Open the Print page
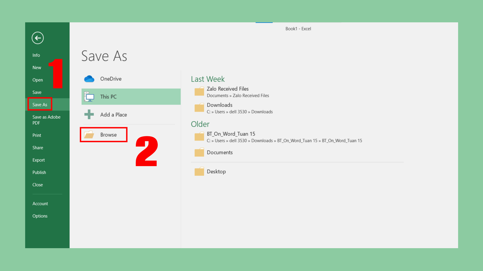The width and height of the screenshot is (483, 271). pyautogui.click(x=37, y=135)
